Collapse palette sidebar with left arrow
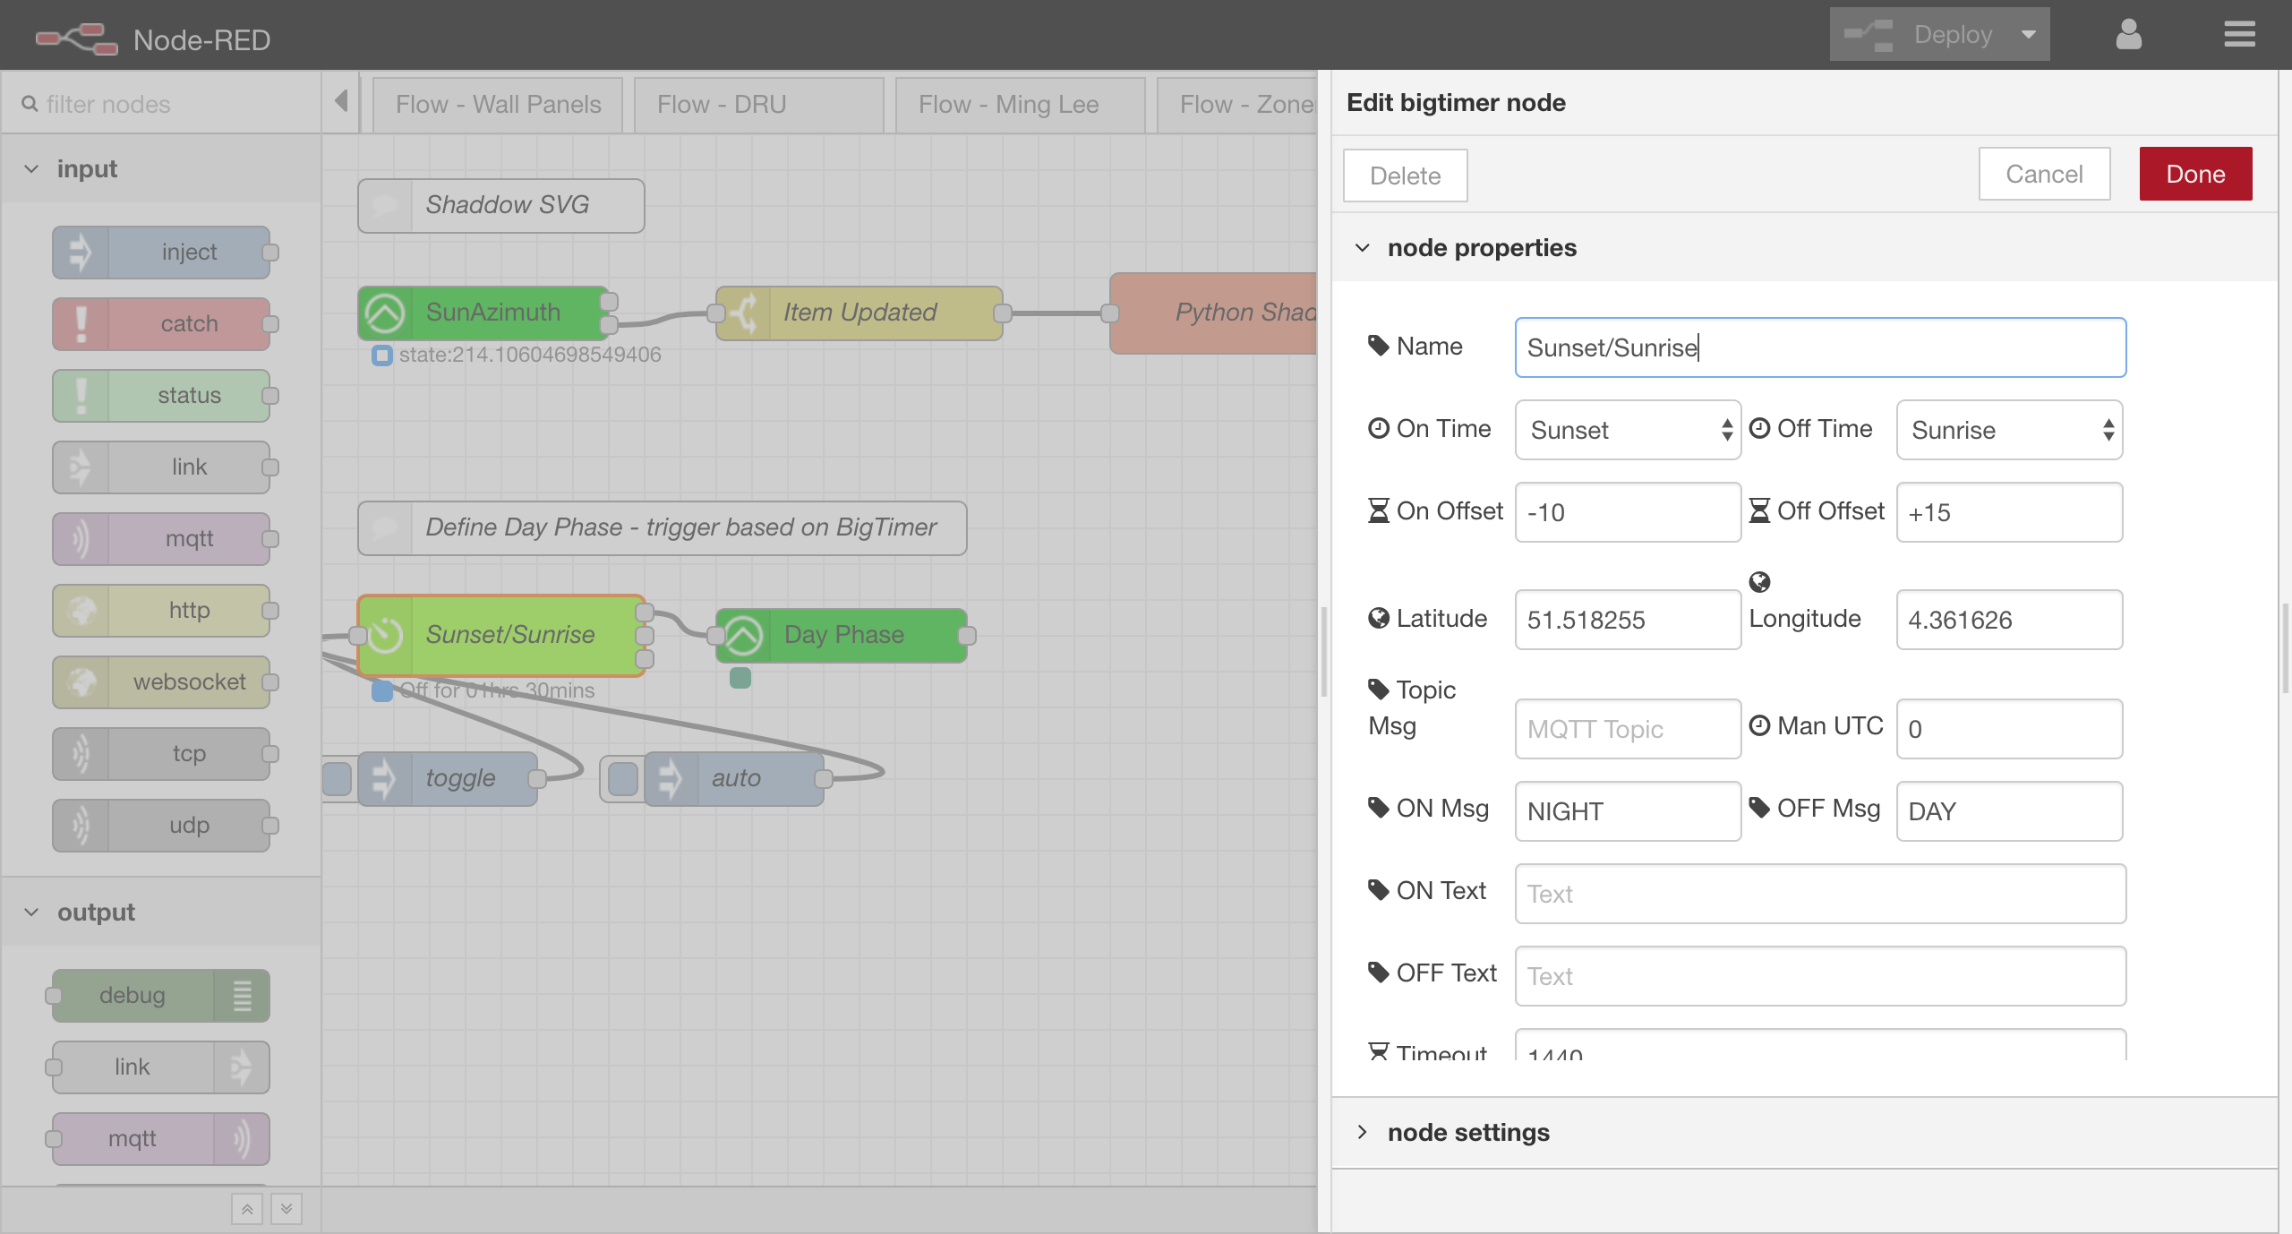Screen dimensions: 2292x1234 341,101
